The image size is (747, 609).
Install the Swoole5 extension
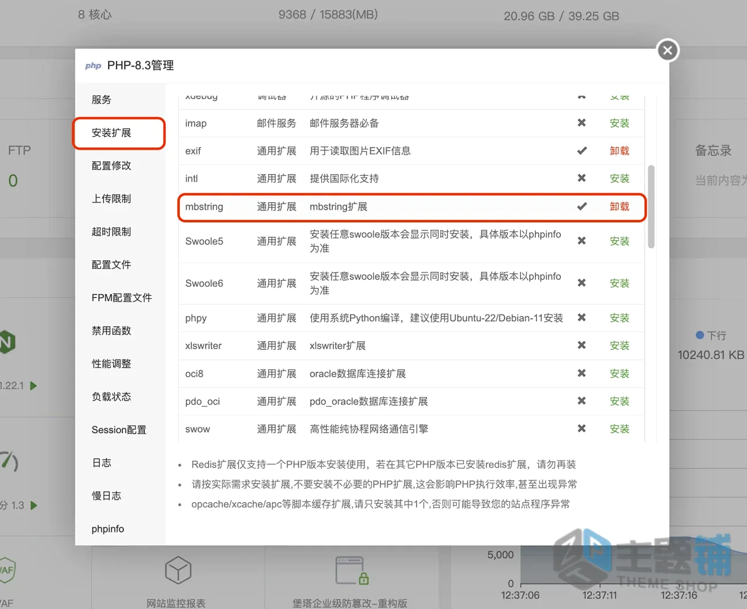click(619, 241)
